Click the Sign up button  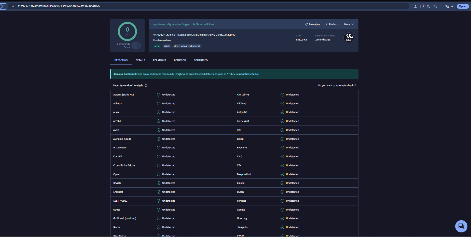tap(463, 6)
